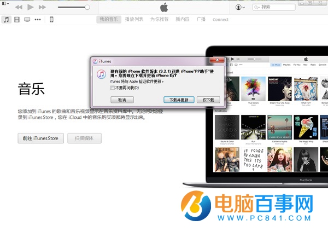Minimize the iTunes main window
The height and width of the screenshot is (237, 328).
(302, 3)
